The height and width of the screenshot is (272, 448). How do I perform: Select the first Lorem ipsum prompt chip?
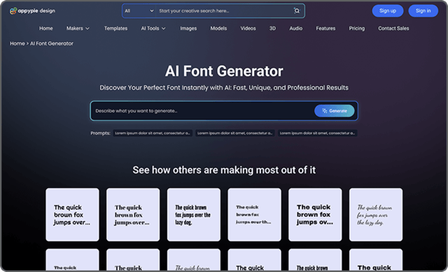pos(153,133)
